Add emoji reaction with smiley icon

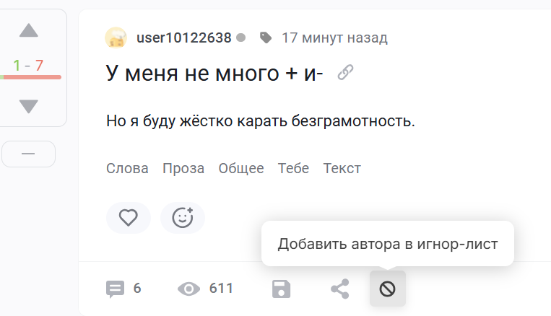click(183, 218)
